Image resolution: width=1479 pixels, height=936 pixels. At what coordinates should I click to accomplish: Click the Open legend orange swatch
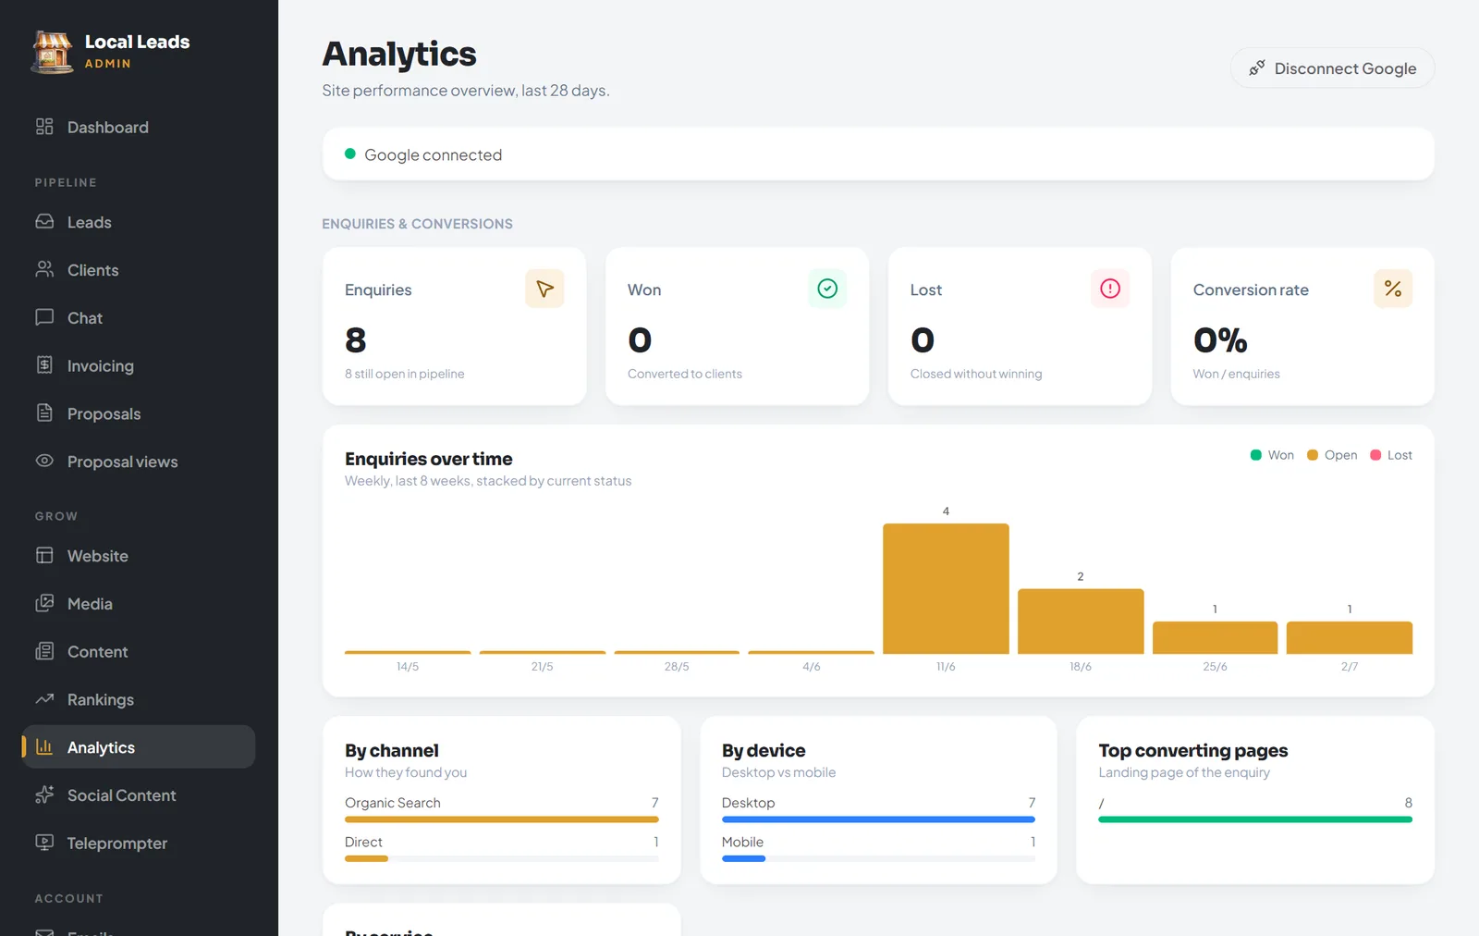tap(1312, 455)
